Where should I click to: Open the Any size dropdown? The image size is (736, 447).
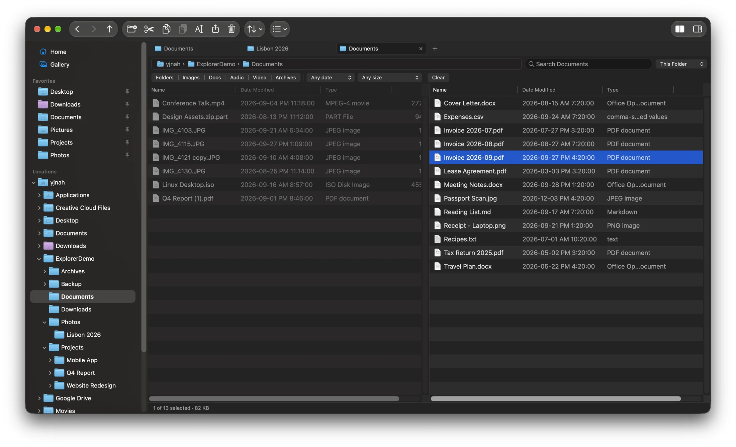pos(390,78)
